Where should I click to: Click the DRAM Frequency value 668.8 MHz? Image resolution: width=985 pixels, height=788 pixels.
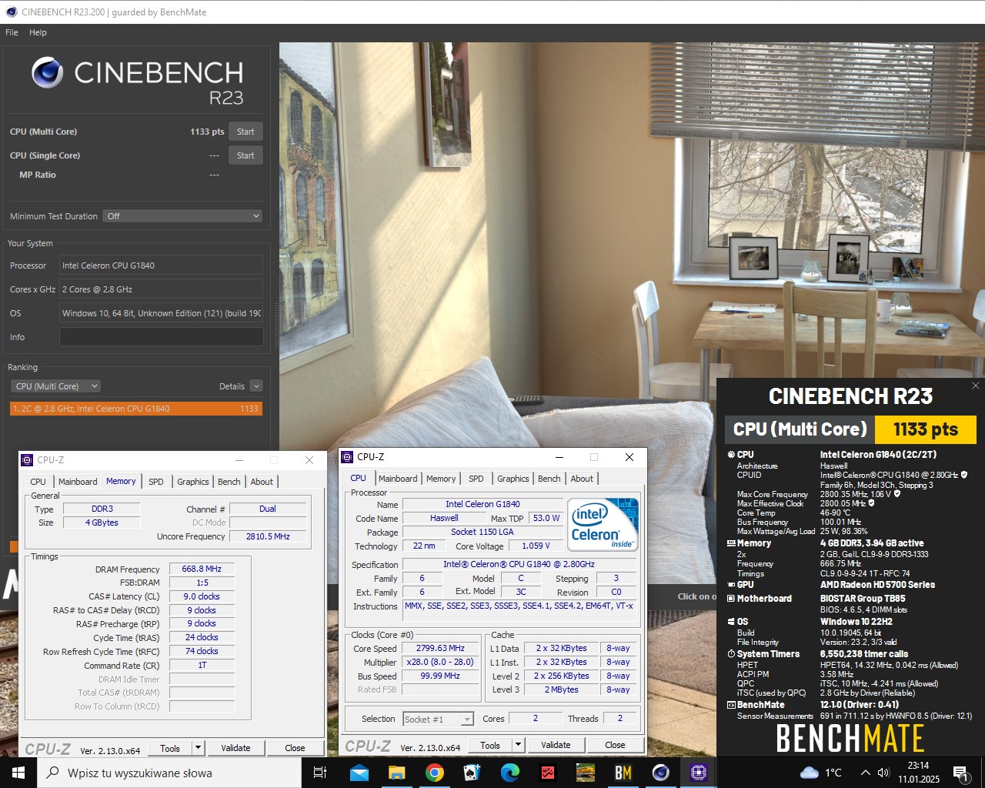coord(202,569)
